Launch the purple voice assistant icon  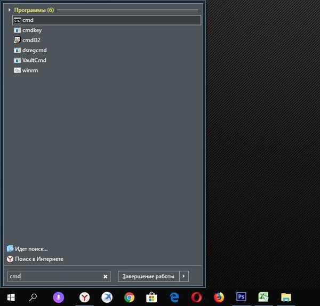coord(58,297)
